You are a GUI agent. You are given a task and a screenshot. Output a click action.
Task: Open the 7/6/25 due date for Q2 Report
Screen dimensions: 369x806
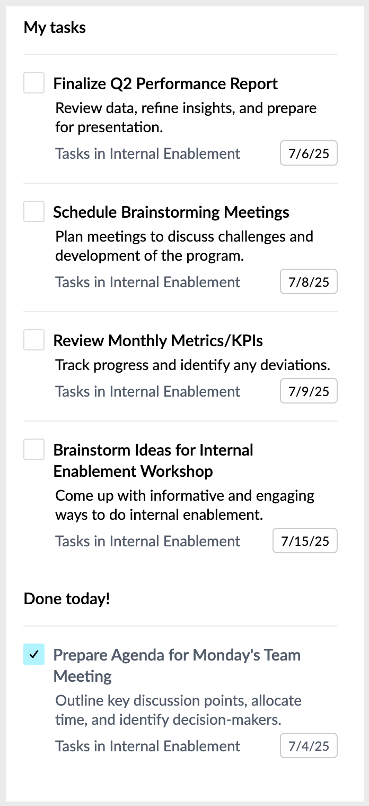309,153
